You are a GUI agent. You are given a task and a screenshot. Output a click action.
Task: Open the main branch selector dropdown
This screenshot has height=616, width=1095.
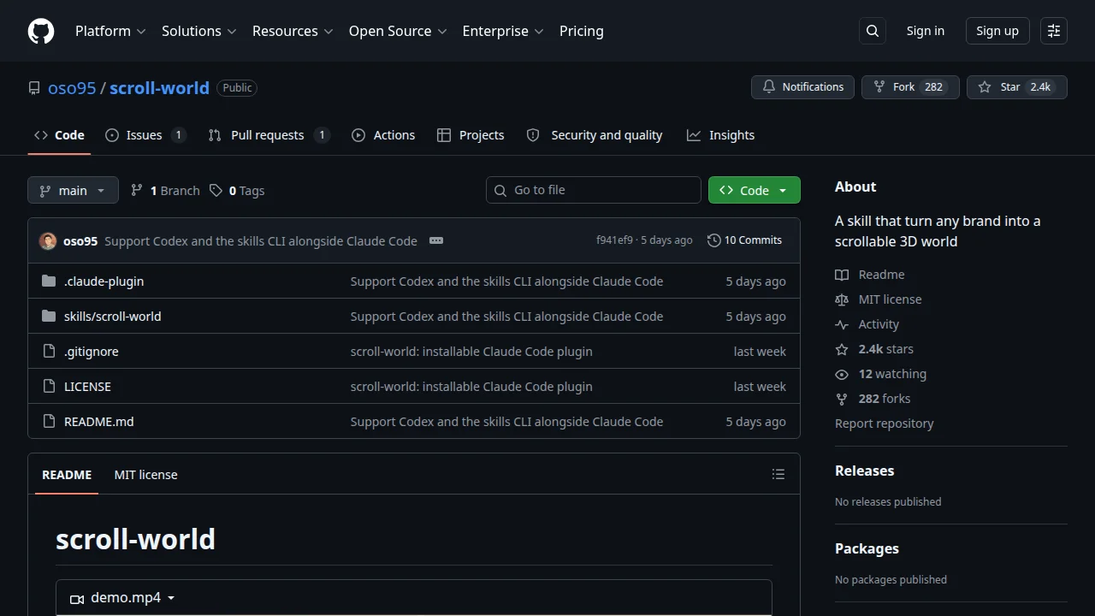(x=73, y=190)
